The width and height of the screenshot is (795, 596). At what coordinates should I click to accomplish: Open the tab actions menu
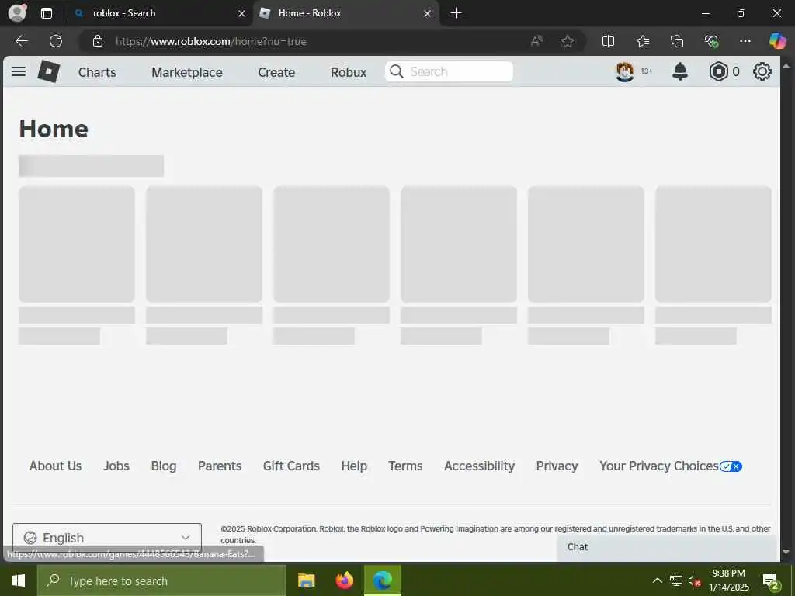(47, 13)
